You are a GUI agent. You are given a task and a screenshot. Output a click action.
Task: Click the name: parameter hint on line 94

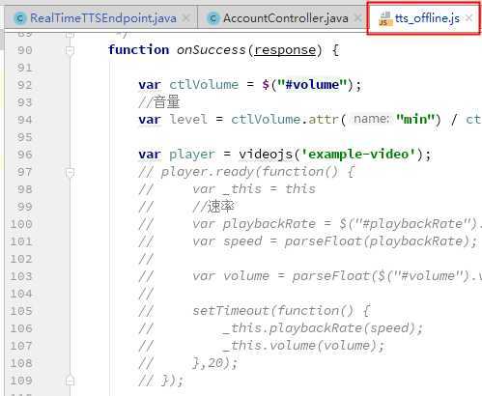(371, 119)
